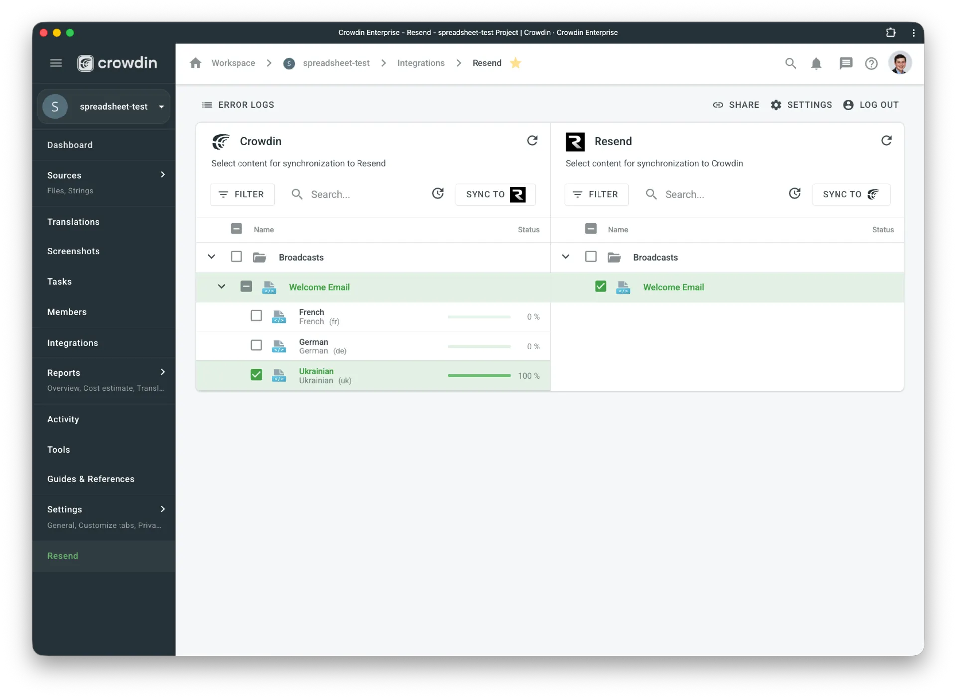This screenshot has height=698, width=956.
Task: Click the Ukrainian 100% progress bar
Action: click(479, 376)
